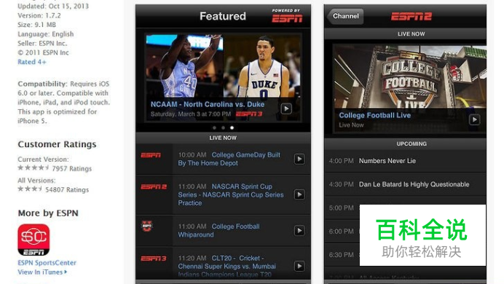Open the Rated 4+ link

32,62
